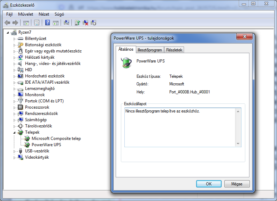Select the speaker icon for Hang-, video- és játékvezérlők

tap(20, 64)
